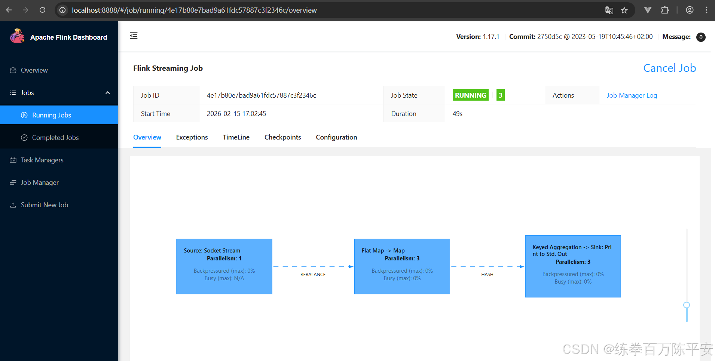Open the V-shaped extension icon
715x361 pixels.
click(648, 10)
